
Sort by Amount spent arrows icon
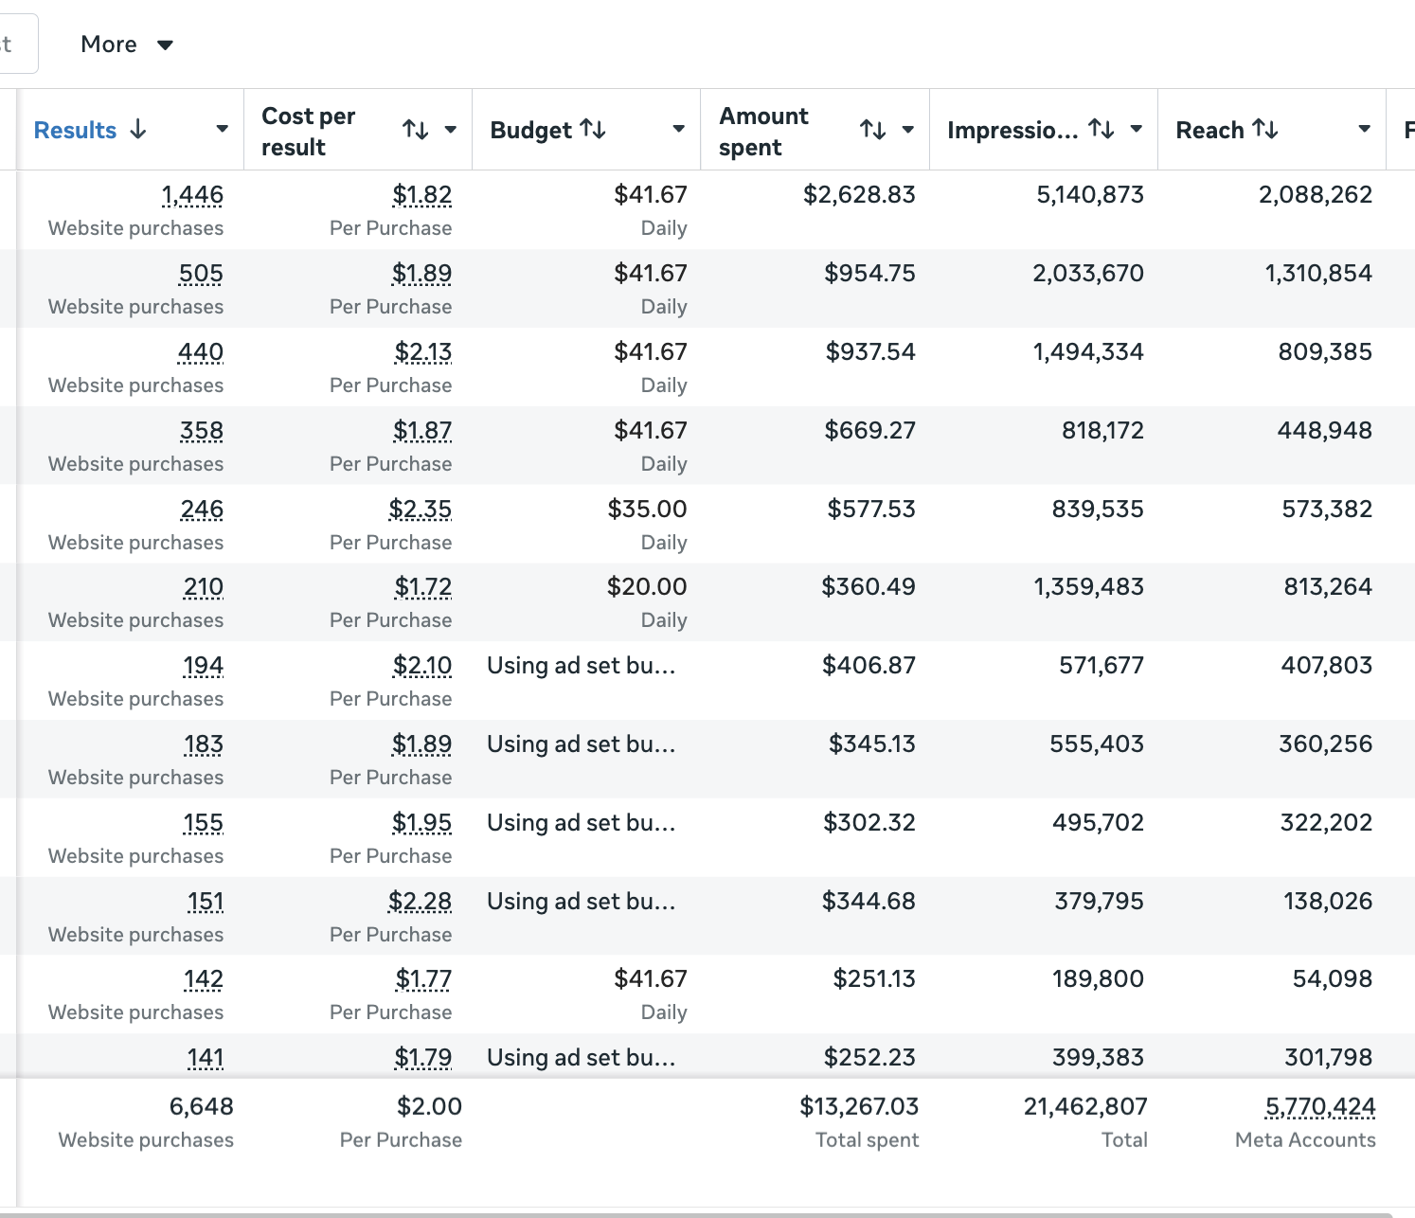tap(873, 130)
